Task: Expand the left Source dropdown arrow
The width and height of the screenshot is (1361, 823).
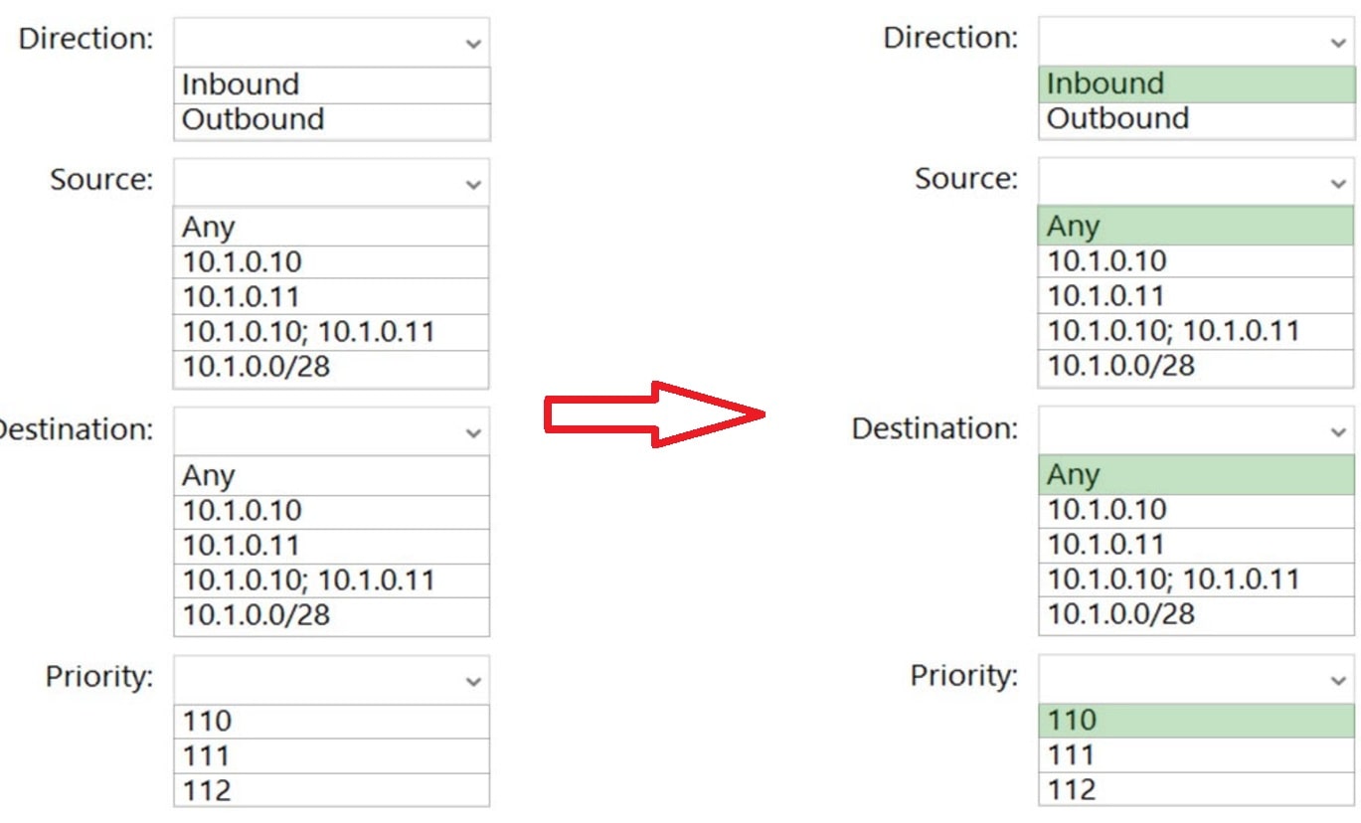Action: (473, 184)
